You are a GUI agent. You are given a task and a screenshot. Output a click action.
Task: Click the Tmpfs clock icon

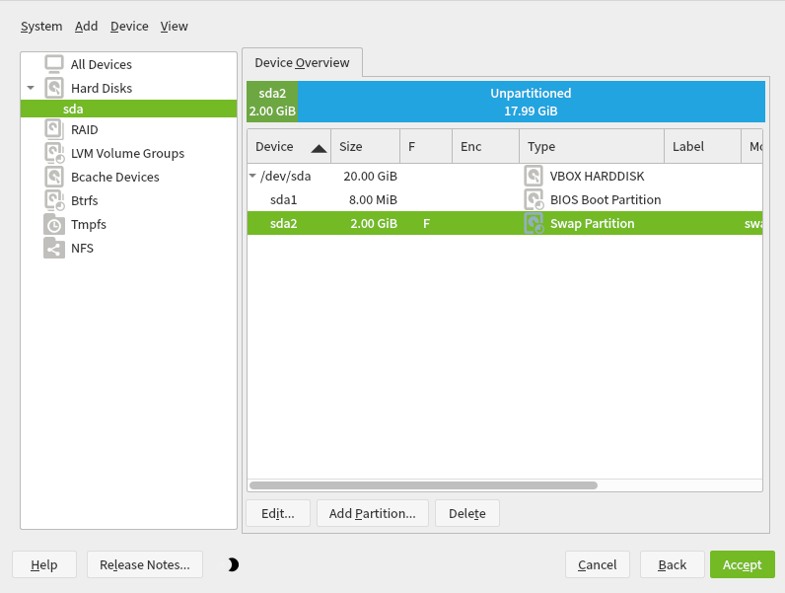[54, 224]
